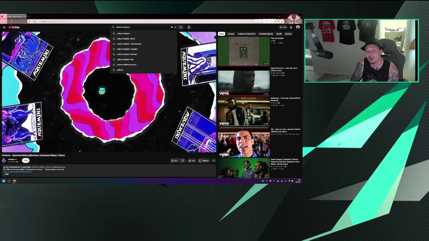Select the fourth filter chip, left of Sinulle
429x241 pixels.
pyautogui.click(x=266, y=34)
